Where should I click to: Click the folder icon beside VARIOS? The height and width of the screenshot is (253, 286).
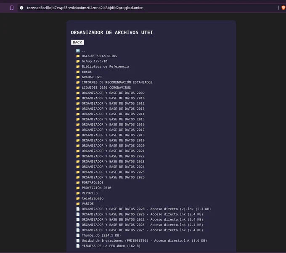click(78, 204)
